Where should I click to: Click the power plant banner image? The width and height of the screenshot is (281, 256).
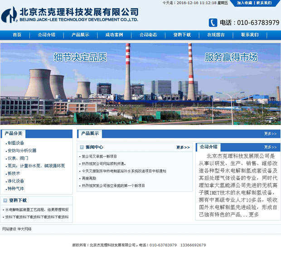tap(140, 84)
